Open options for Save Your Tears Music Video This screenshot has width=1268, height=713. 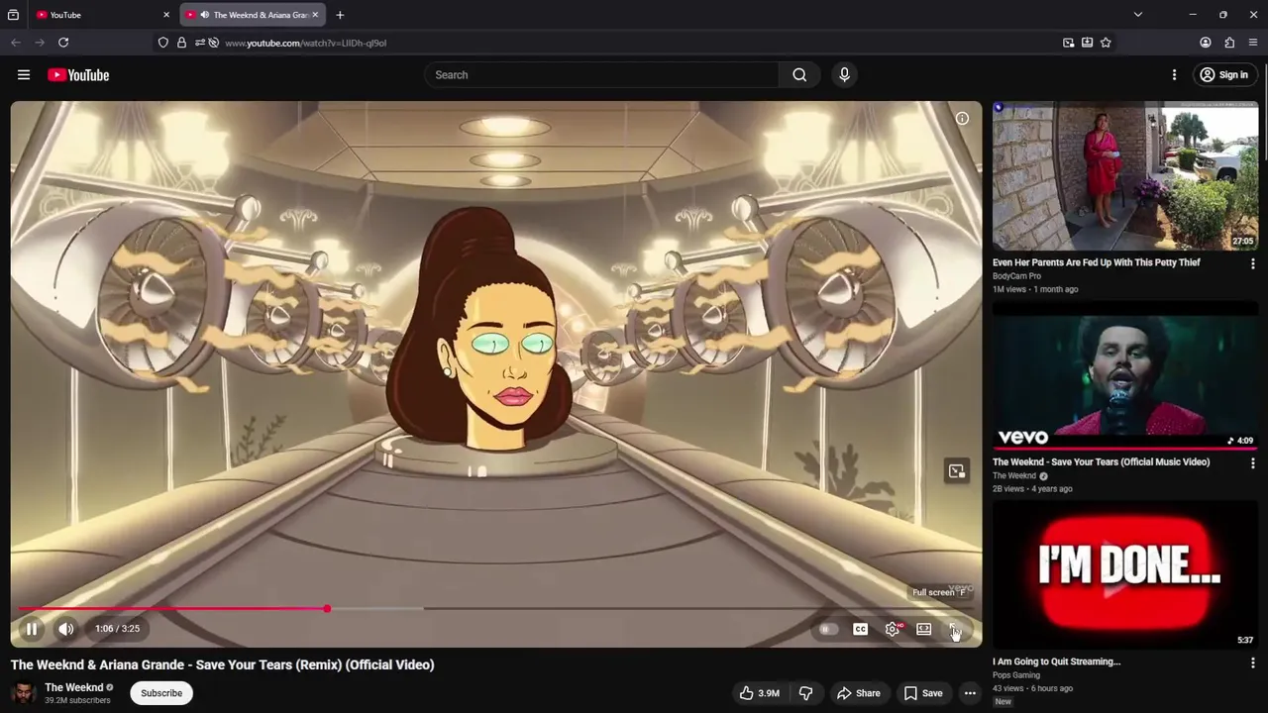coord(1252,463)
